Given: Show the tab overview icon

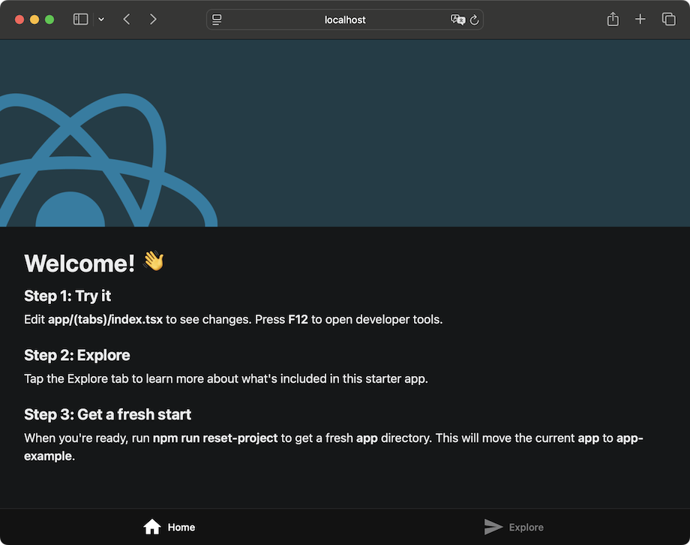Looking at the screenshot, I should click(668, 19).
